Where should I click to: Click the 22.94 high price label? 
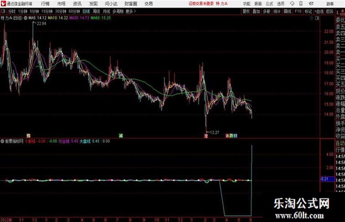[x=41, y=24]
